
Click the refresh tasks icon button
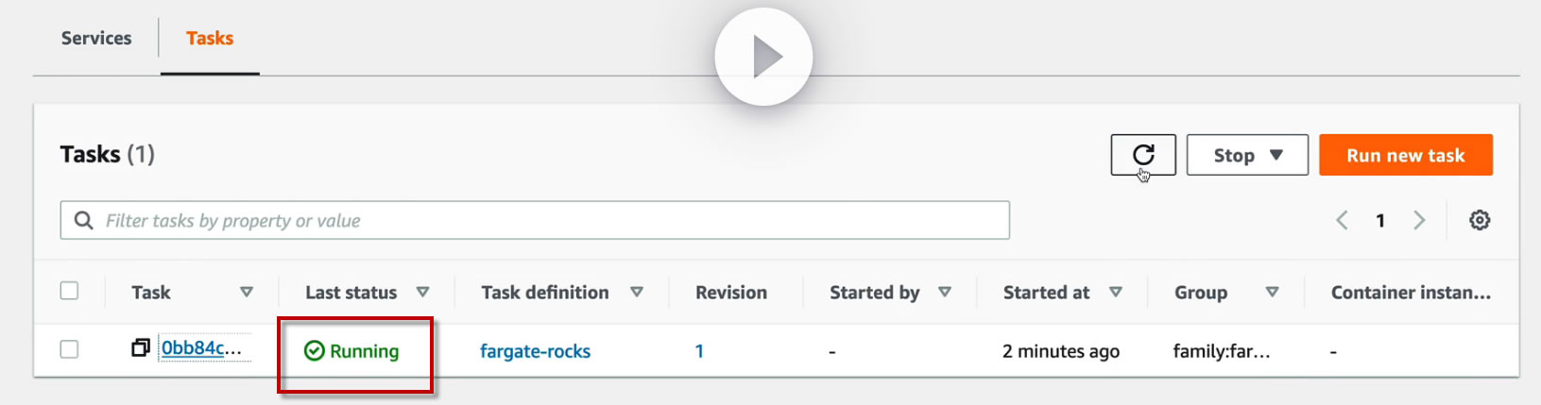pyautogui.click(x=1143, y=155)
